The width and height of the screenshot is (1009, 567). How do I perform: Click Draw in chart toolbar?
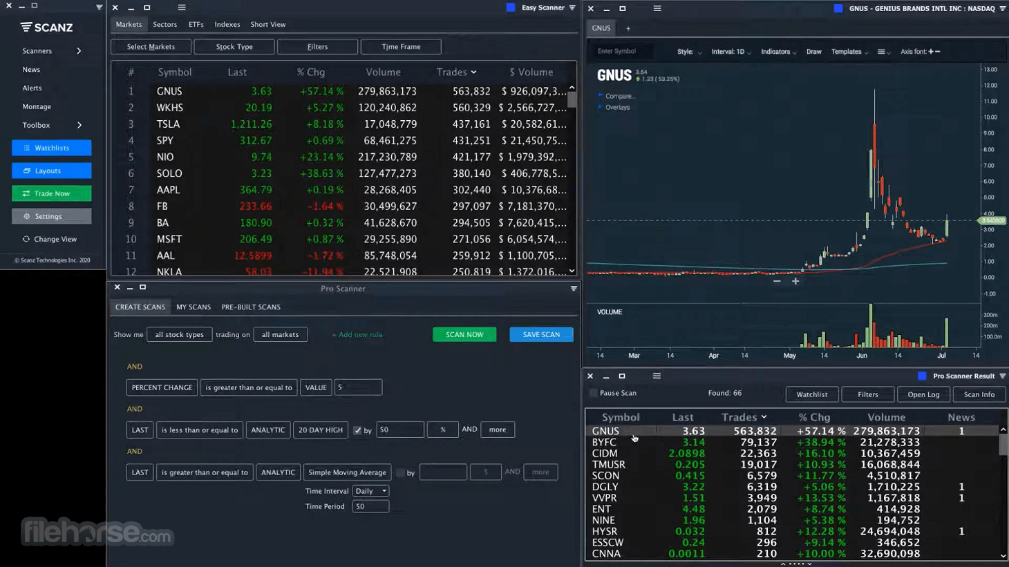coord(814,52)
